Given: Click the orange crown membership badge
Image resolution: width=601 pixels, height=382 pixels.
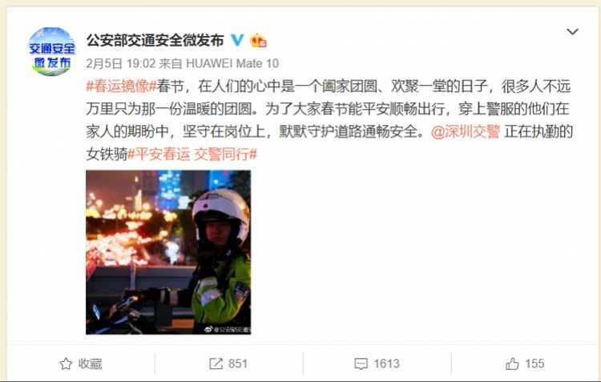Looking at the screenshot, I should point(258,40).
